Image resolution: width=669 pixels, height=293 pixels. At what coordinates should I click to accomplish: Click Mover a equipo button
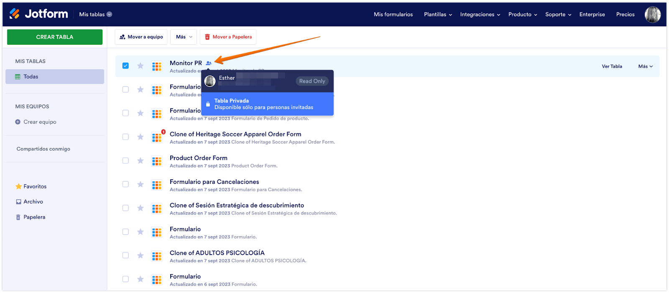pos(141,37)
